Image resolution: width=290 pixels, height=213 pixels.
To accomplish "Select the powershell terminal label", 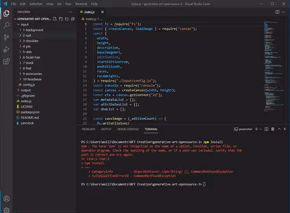I will click(243, 129).
